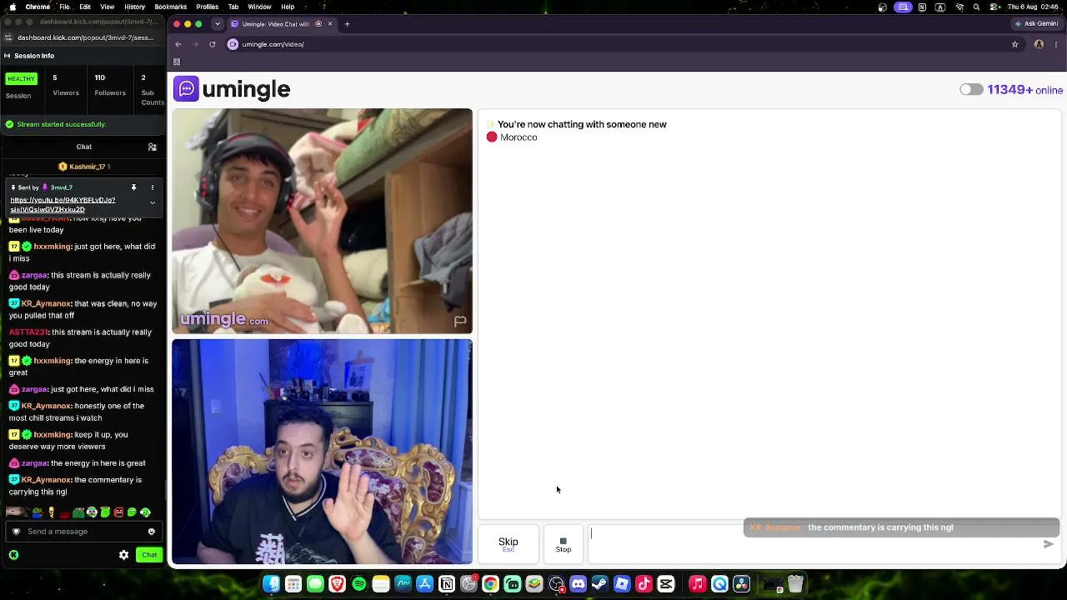Open Brave browser from the dock

click(338, 584)
